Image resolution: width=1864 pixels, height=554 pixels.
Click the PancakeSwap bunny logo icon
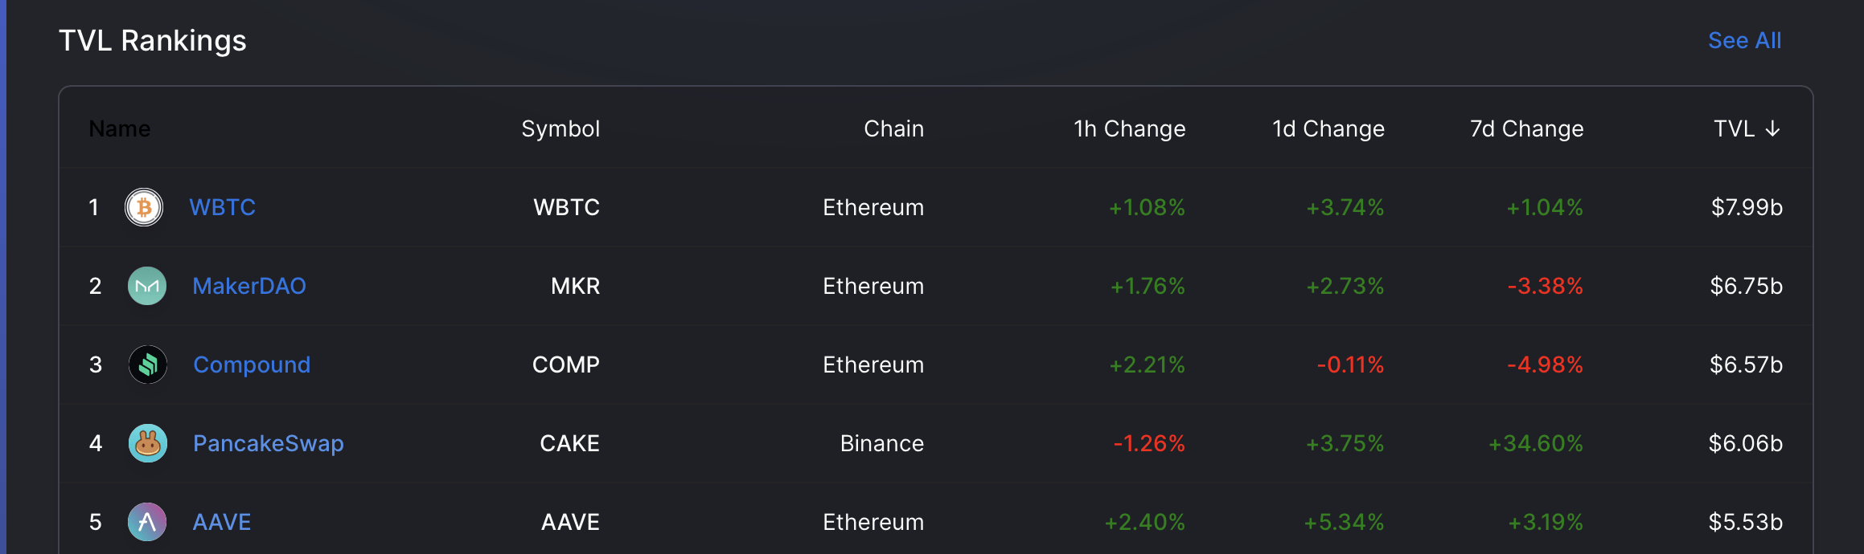[148, 443]
